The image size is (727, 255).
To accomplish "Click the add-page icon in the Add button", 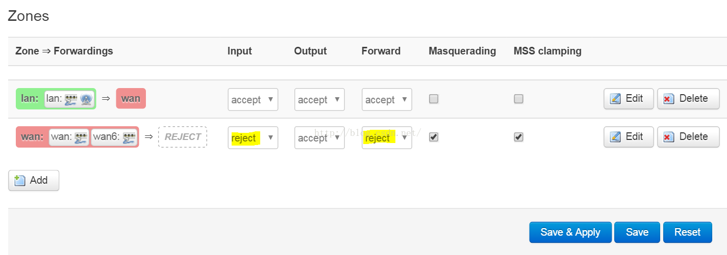I will (x=20, y=180).
